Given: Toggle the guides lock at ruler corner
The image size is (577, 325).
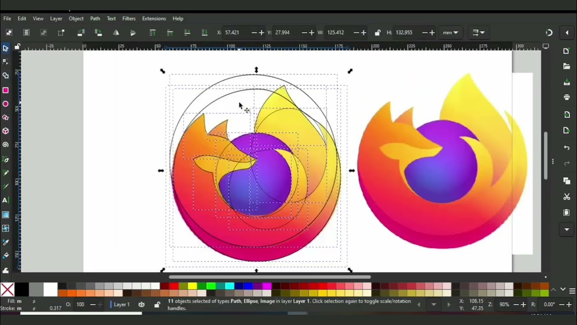Looking at the screenshot, I should pos(17,46).
